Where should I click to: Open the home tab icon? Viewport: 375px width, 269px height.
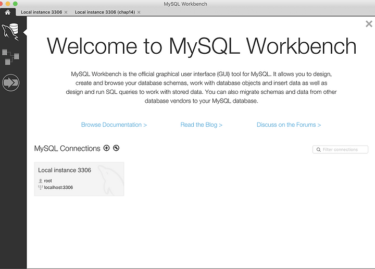(x=8, y=12)
